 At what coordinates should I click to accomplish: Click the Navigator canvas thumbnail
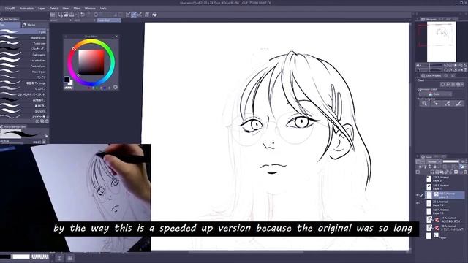(442, 42)
